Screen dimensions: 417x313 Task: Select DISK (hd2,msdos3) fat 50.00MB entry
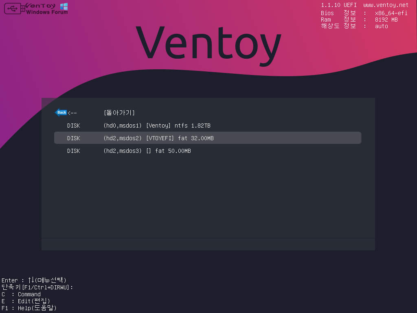(x=207, y=151)
